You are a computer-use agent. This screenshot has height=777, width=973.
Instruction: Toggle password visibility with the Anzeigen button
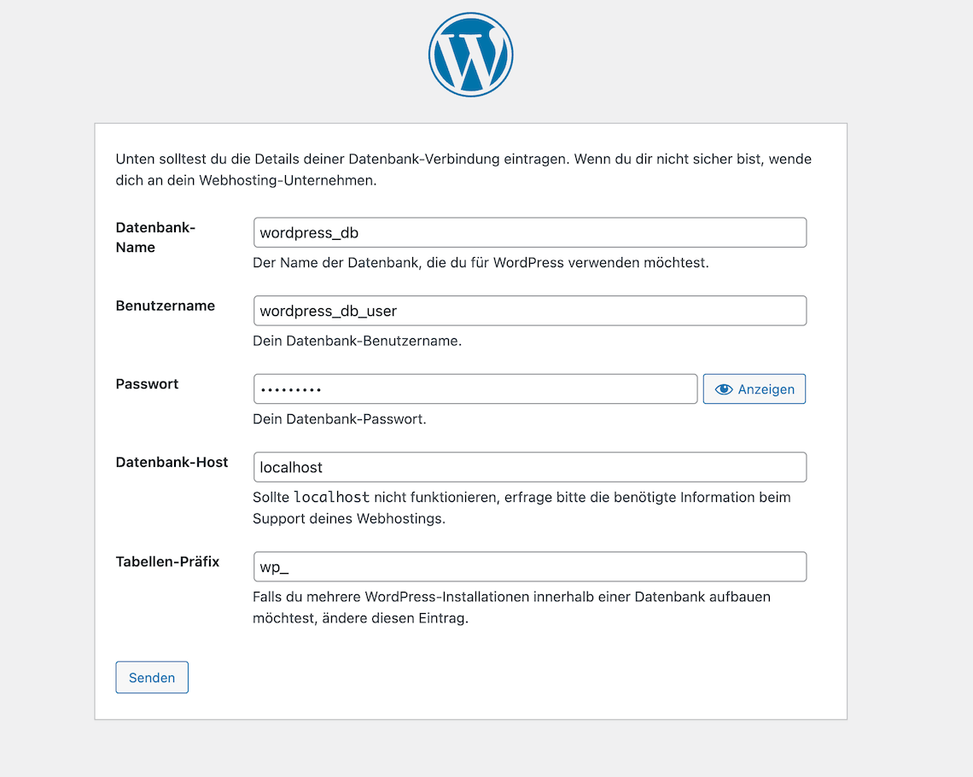coord(755,389)
